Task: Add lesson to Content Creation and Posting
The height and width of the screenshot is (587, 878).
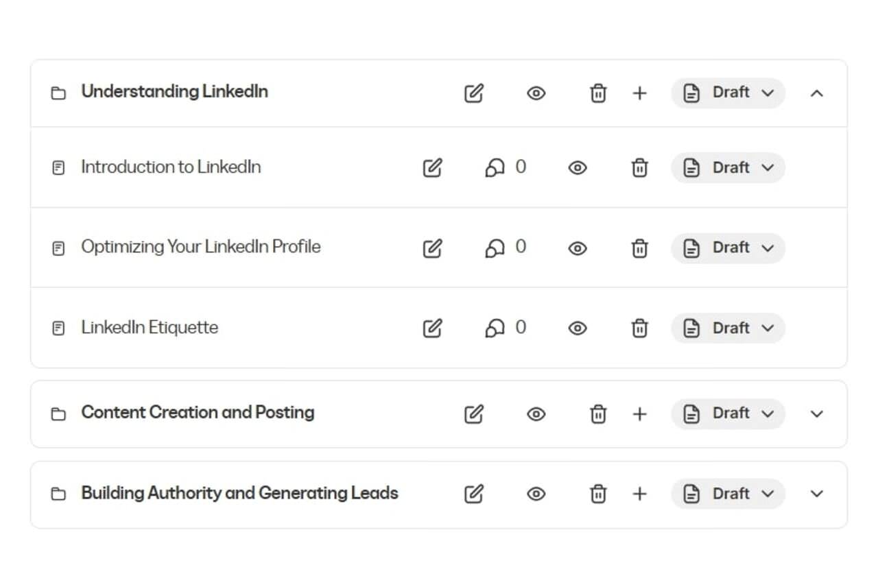Action: [x=639, y=414]
